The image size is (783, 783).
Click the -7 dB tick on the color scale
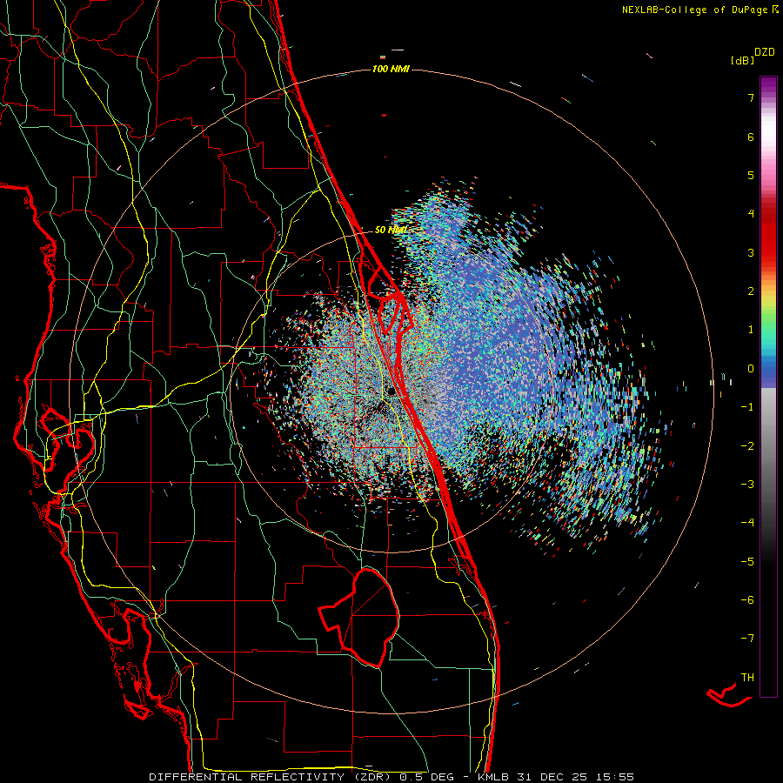coord(747,639)
